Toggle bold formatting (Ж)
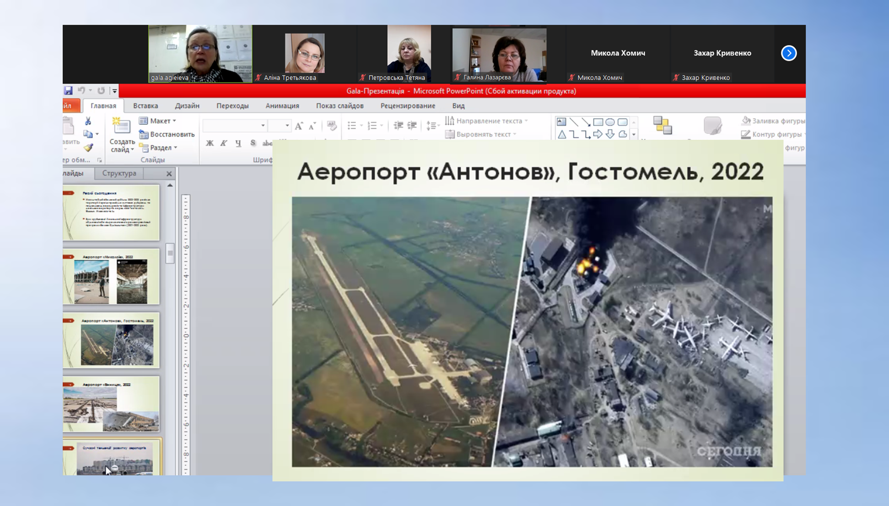Viewport: 889px width, 506px height. click(x=210, y=143)
